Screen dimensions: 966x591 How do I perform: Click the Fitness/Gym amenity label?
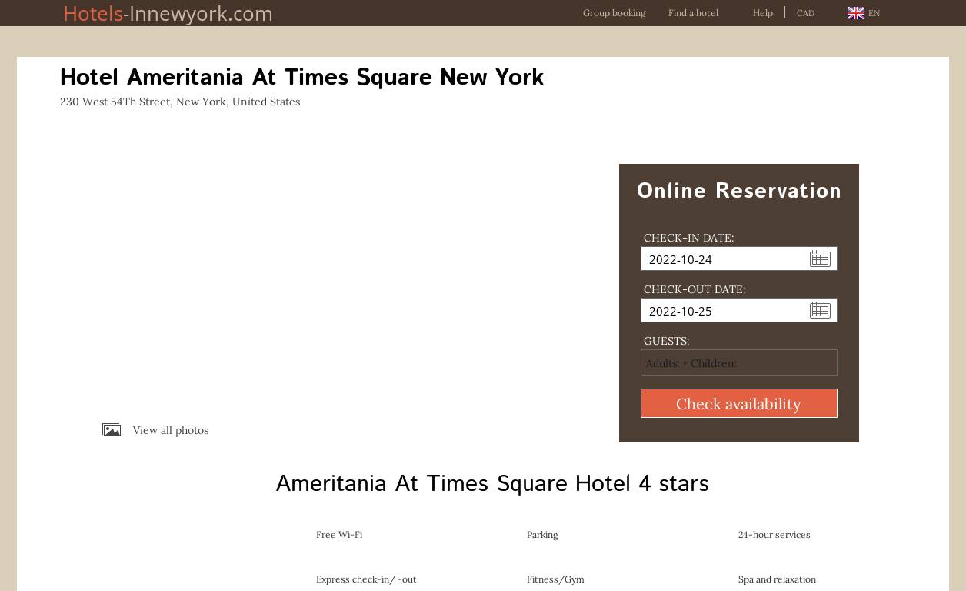(555, 579)
